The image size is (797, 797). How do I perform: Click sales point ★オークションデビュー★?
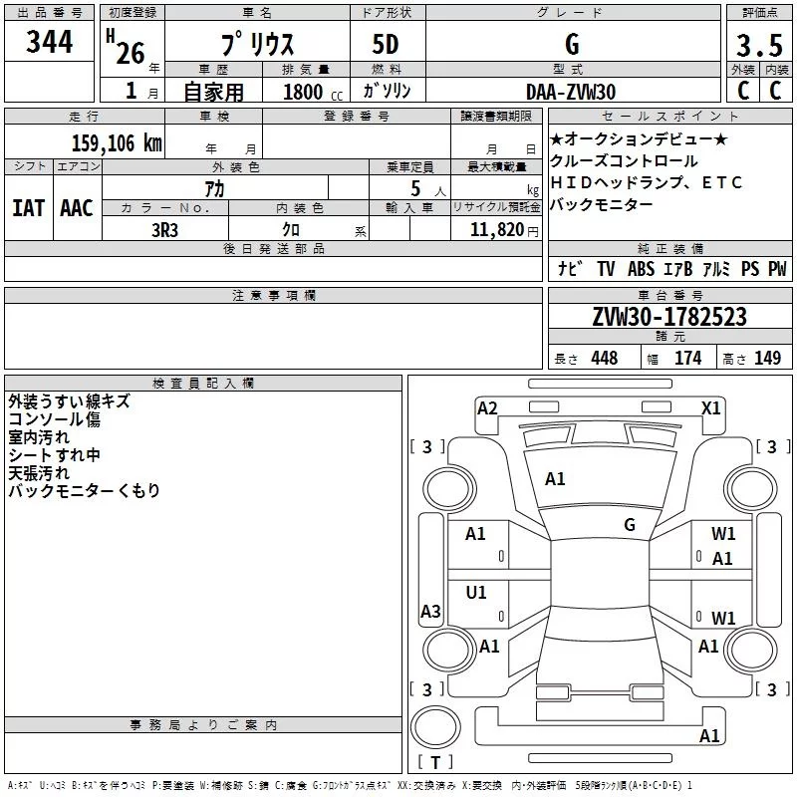coord(639,138)
